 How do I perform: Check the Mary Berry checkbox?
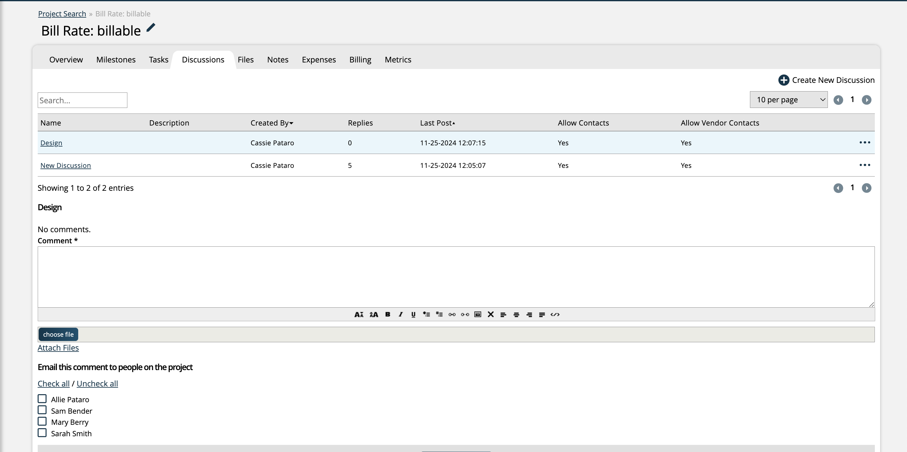coord(43,421)
